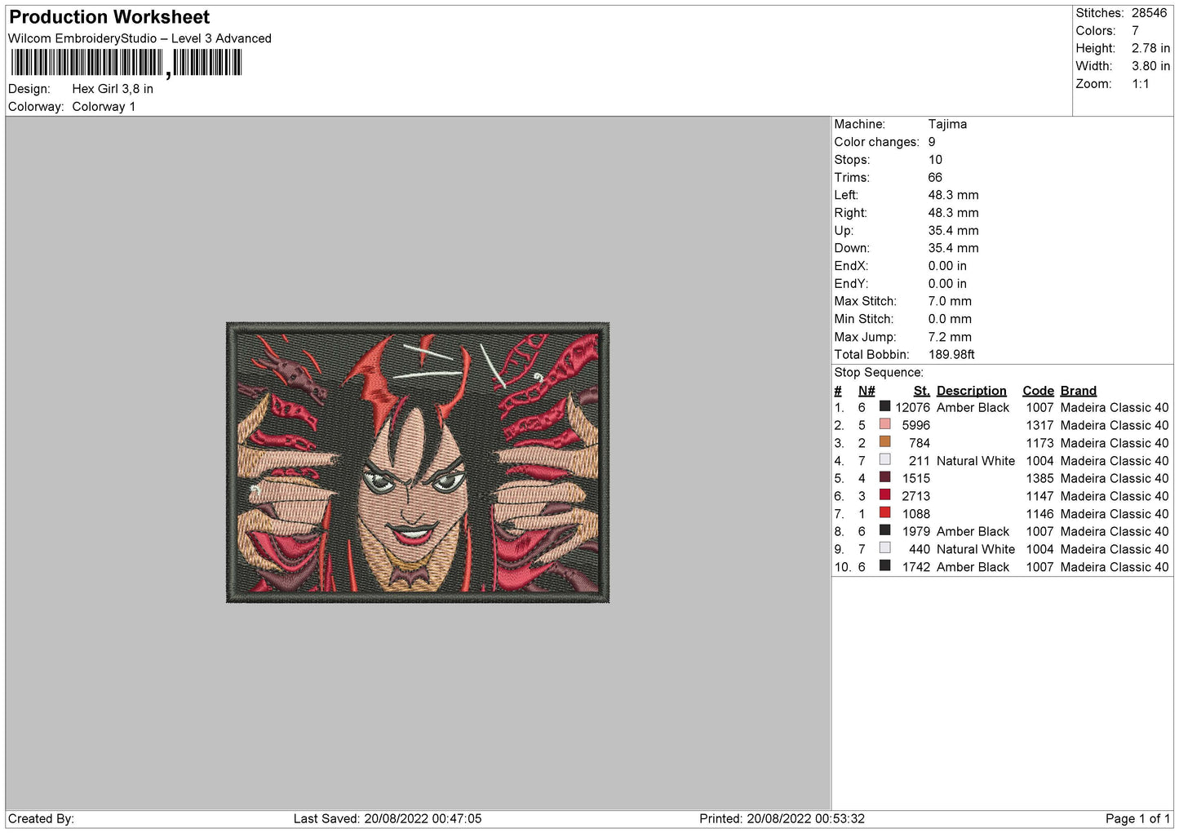The image size is (1179, 833).
Task: Click the Stitches value 28546
Action: [1149, 13]
